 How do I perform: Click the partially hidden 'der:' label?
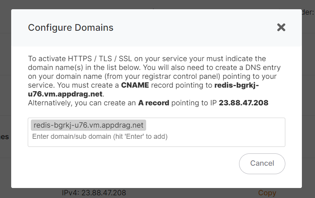pos(308,12)
